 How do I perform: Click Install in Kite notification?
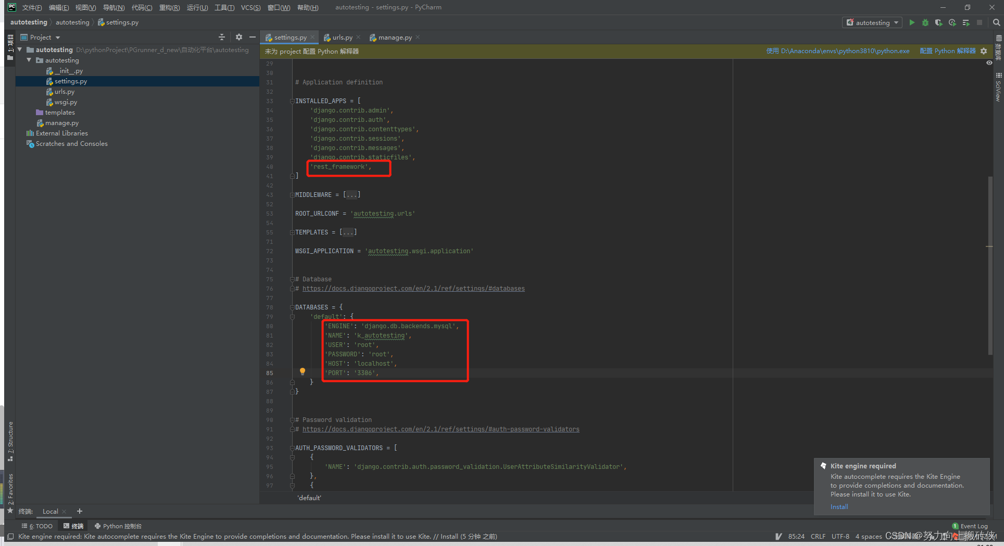tap(839, 507)
